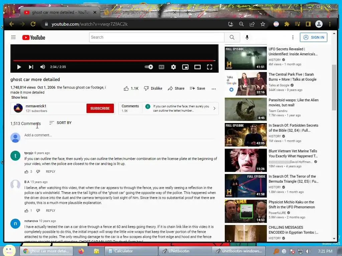Image resolution: width=342 pixels, height=256 pixels.
Task: Open UFO Secrets Revealed video thumbnail
Action: 245,58
